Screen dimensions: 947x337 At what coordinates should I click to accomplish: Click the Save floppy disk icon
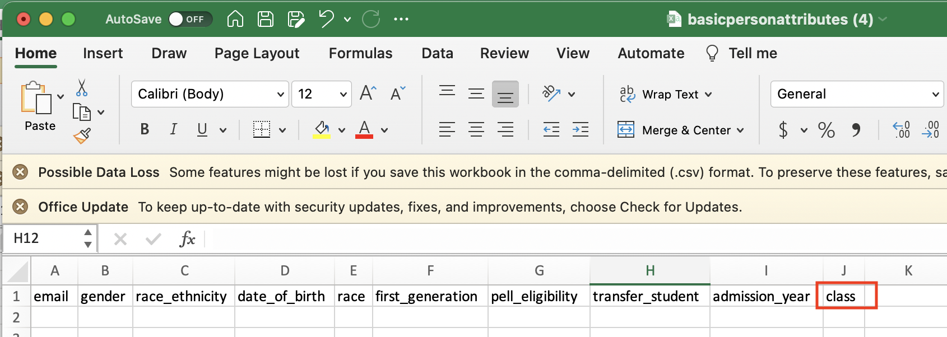tap(266, 19)
